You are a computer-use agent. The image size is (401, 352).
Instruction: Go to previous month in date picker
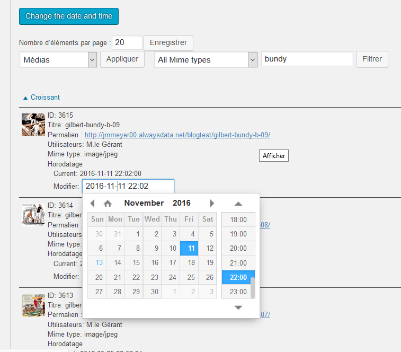point(93,203)
